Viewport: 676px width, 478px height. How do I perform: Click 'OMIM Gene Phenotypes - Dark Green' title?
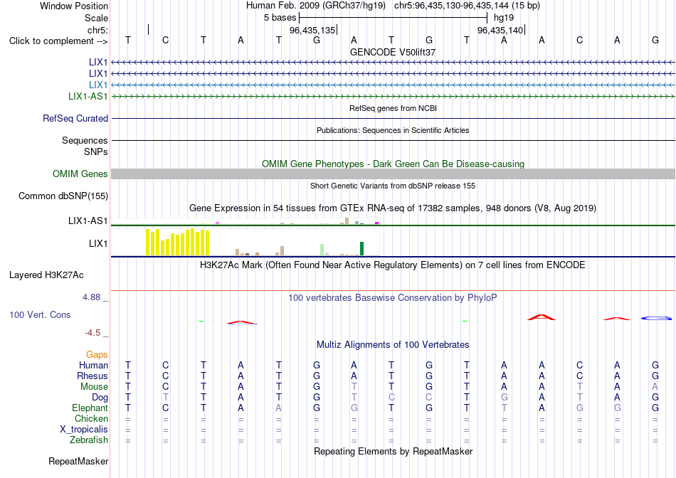click(393, 164)
